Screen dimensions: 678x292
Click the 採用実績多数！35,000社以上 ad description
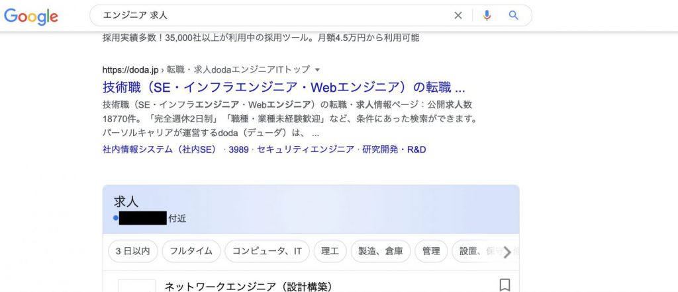coord(261,38)
